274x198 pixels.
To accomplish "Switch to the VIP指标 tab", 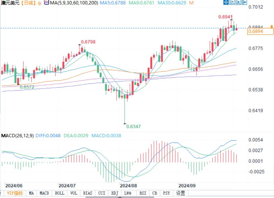I will pos(15,193).
